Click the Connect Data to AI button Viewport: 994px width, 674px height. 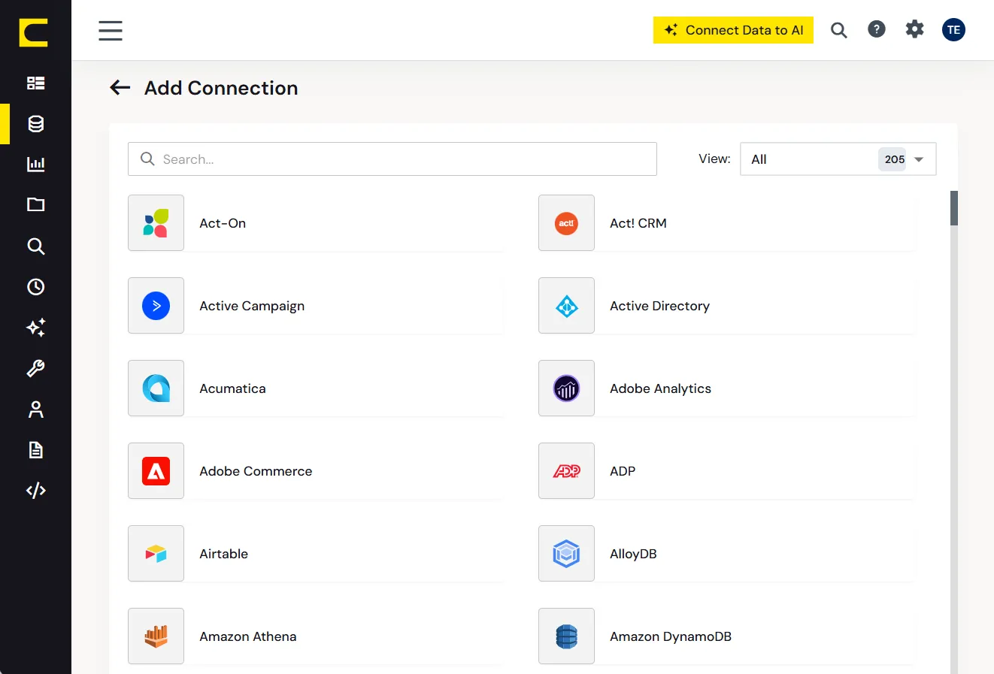[733, 30]
